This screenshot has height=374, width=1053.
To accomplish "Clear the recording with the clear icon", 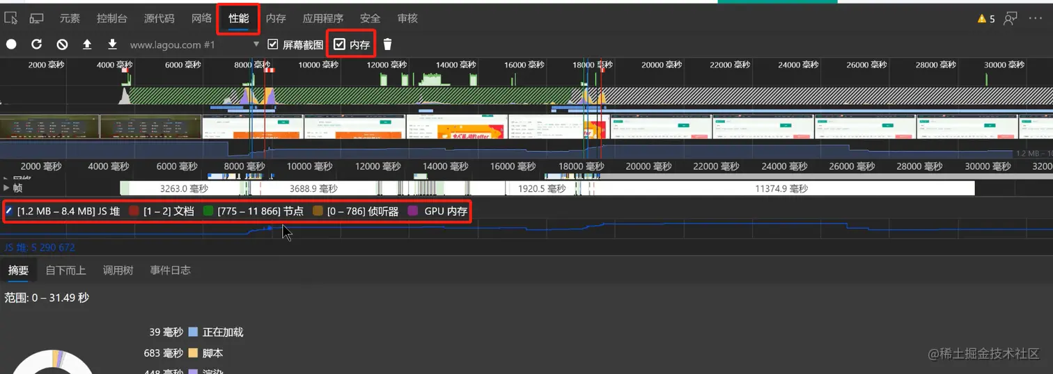I will (x=62, y=44).
